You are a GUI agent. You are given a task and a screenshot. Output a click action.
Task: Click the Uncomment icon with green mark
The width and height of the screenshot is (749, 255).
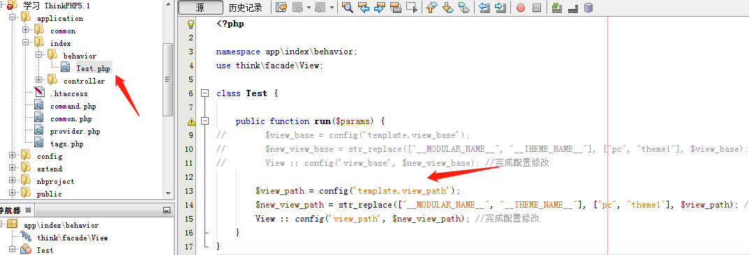[556, 7]
